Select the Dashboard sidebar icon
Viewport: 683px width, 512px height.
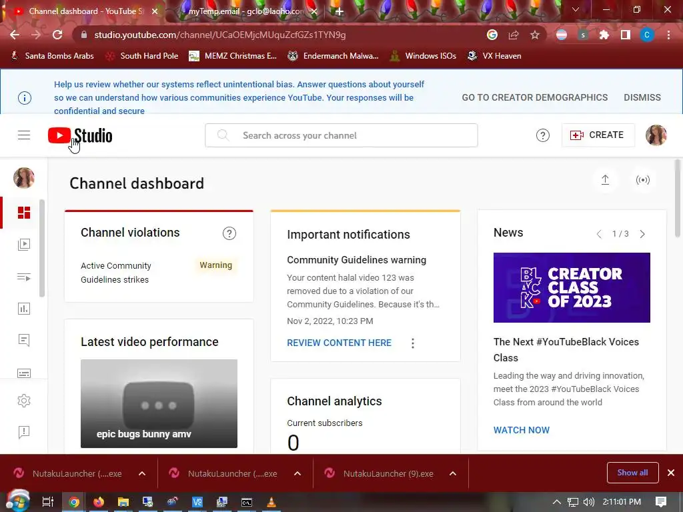click(x=24, y=213)
